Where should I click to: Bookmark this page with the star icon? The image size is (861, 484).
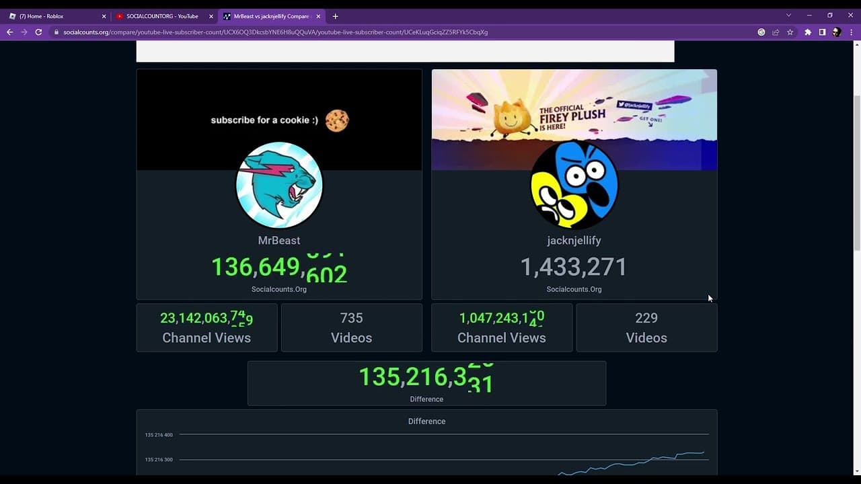click(x=790, y=32)
